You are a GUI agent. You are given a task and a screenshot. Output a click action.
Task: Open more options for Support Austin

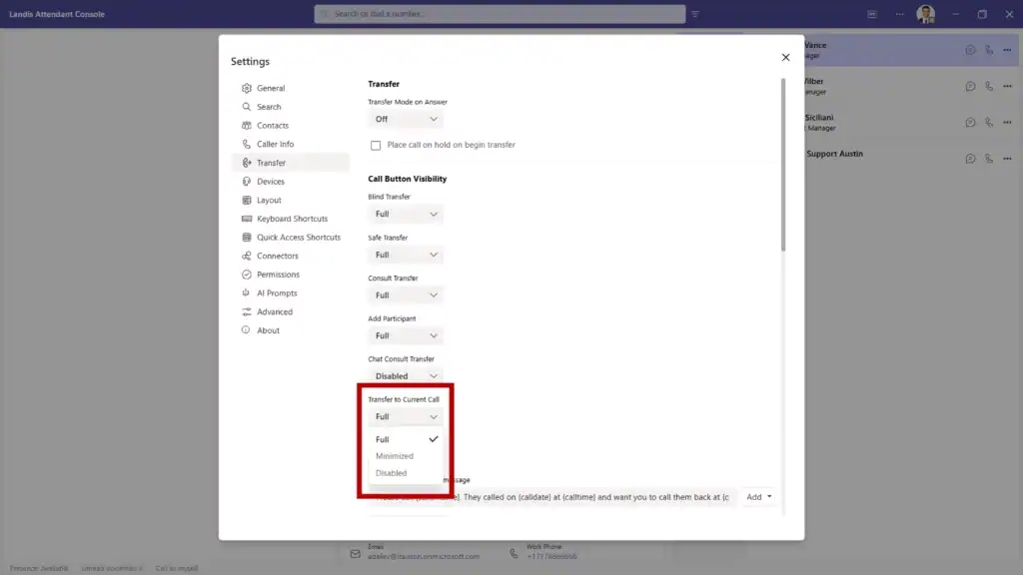[x=1007, y=158]
